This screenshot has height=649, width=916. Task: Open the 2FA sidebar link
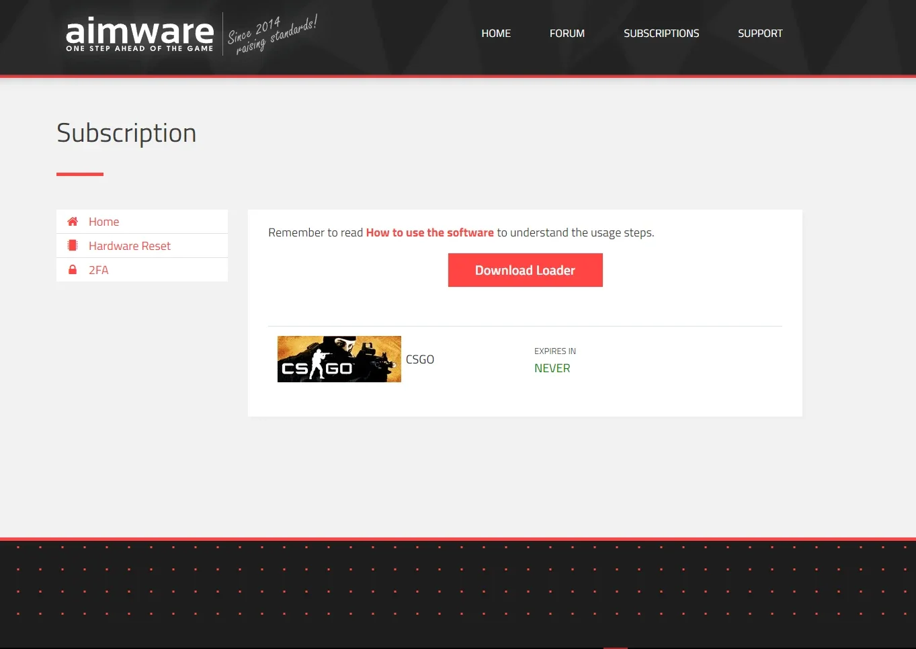[142, 270]
